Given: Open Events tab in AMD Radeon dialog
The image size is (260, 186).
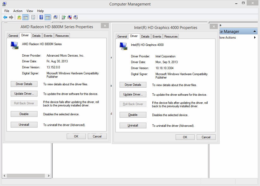Looking at the screenshot, I should [48, 36].
